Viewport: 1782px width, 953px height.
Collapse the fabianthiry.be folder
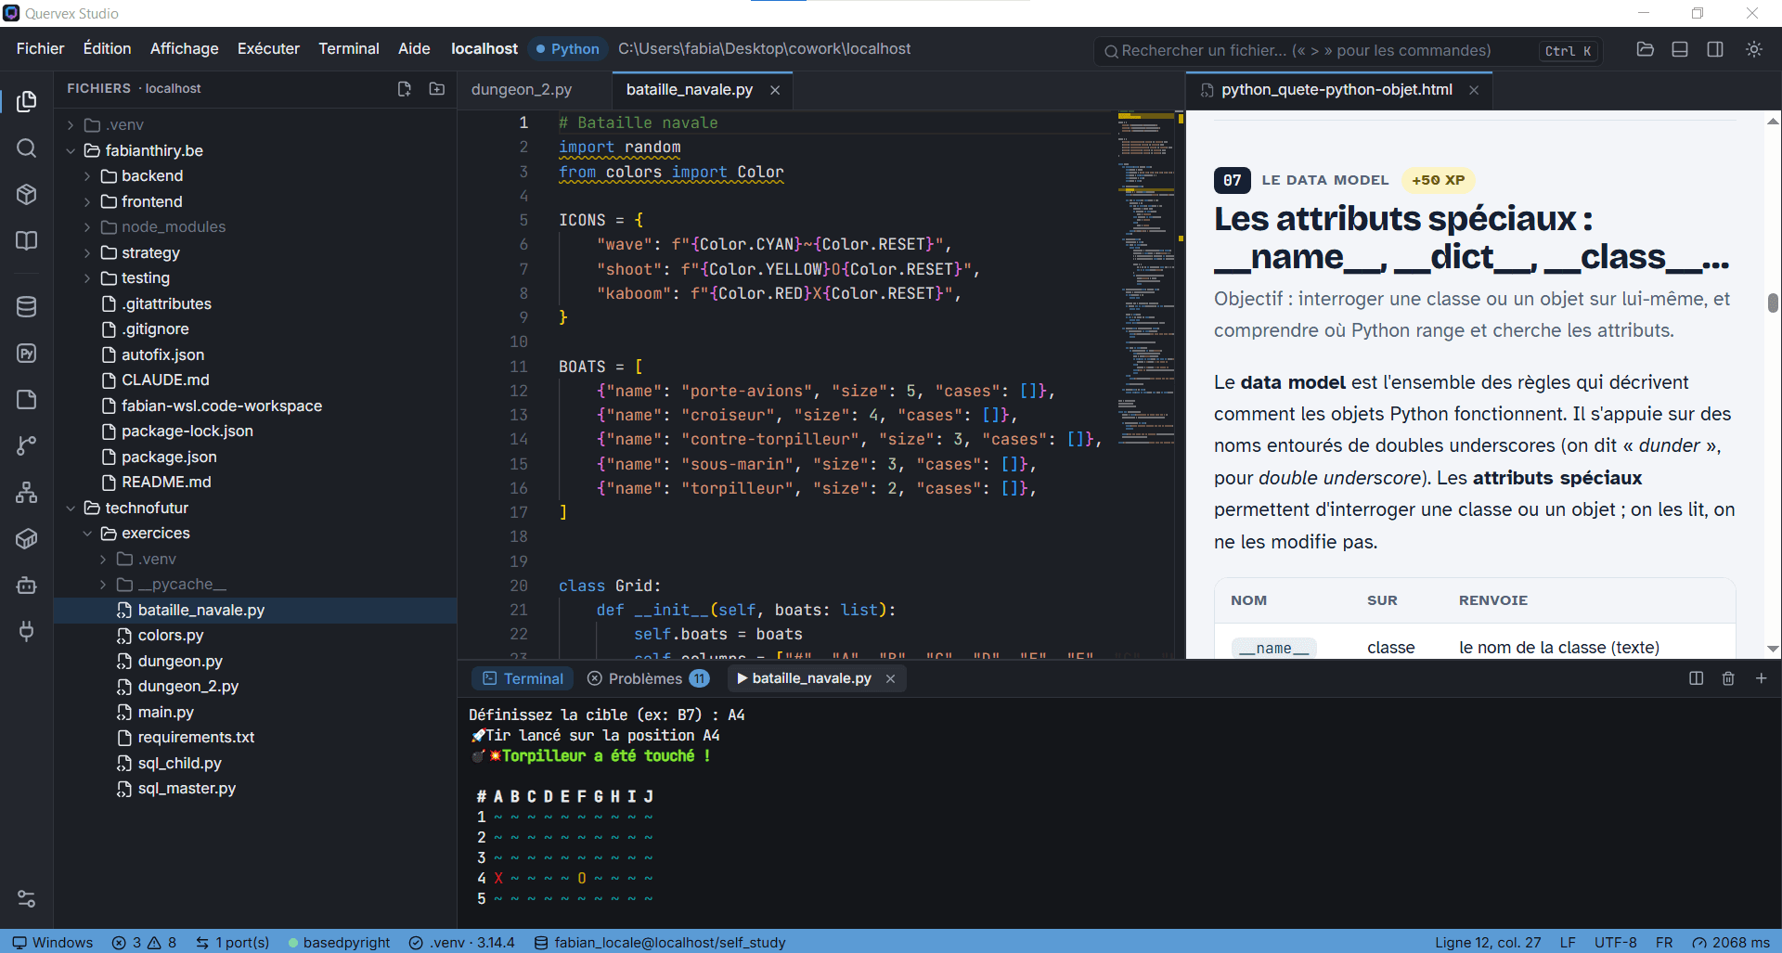(x=71, y=150)
